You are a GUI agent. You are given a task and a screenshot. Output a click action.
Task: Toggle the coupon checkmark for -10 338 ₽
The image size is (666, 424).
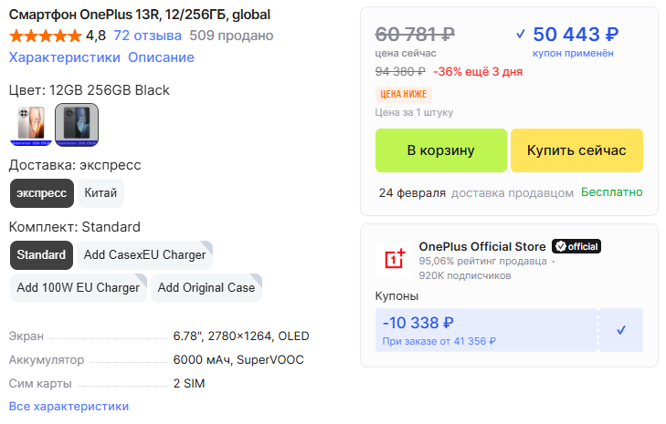[621, 330]
